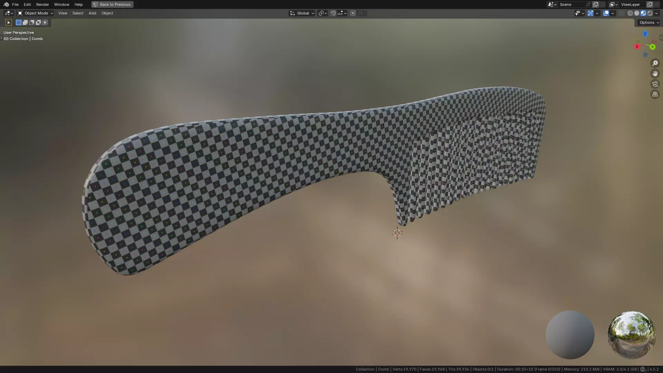Image resolution: width=663 pixels, height=373 pixels.
Task: Open the File menu
Action: point(15,4)
